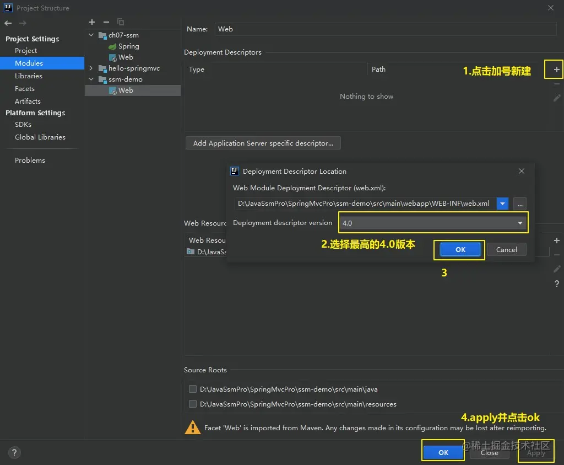Go forward with the right arrow
The width and height of the screenshot is (564, 465).
pyautogui.click(x=23, y=23)
